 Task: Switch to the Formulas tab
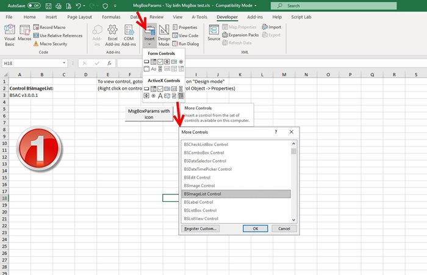111,17
